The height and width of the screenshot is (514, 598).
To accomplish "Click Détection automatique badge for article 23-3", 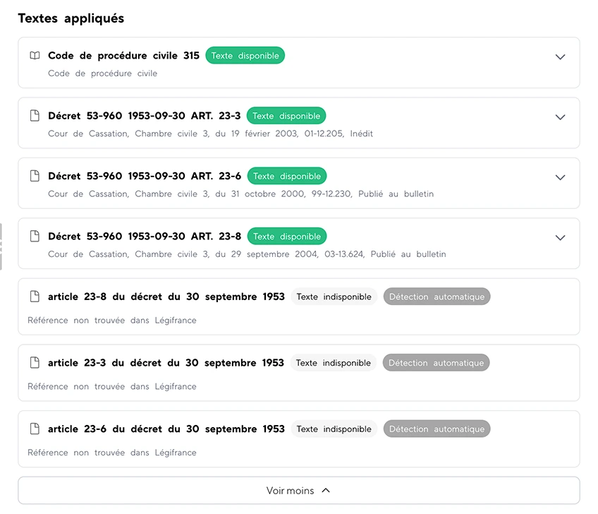I will (436, 363).
